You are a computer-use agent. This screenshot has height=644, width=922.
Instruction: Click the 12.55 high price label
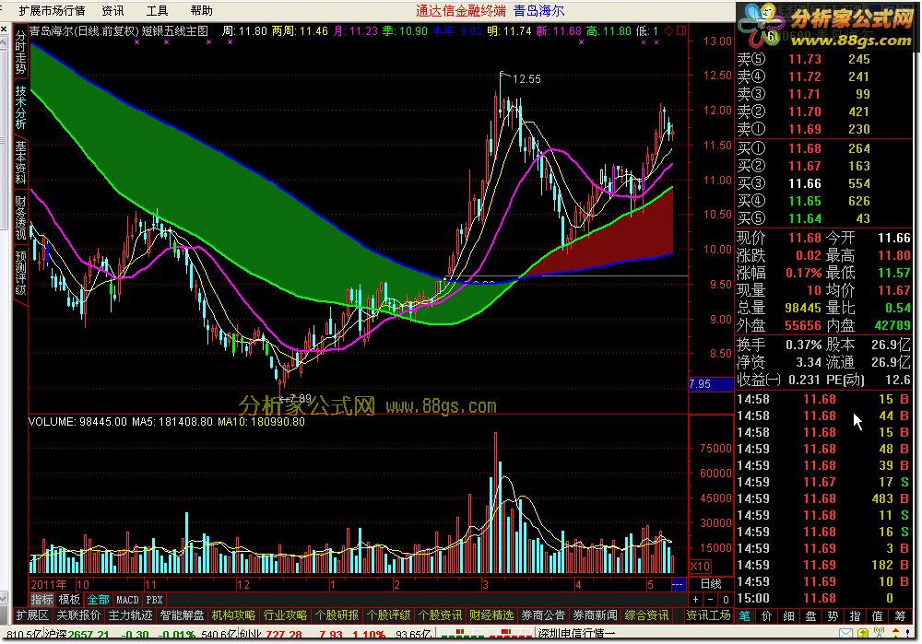pyautogui.click(x=526, y=78)
